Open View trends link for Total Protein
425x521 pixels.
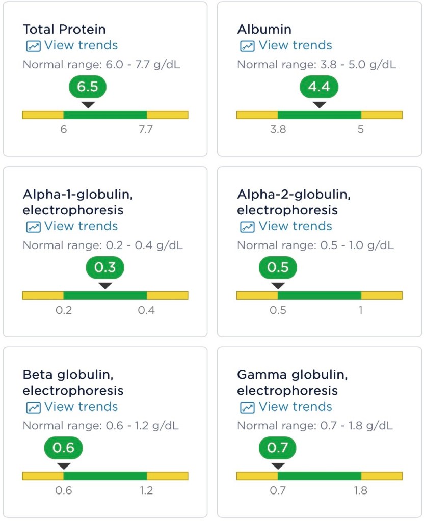81,45
